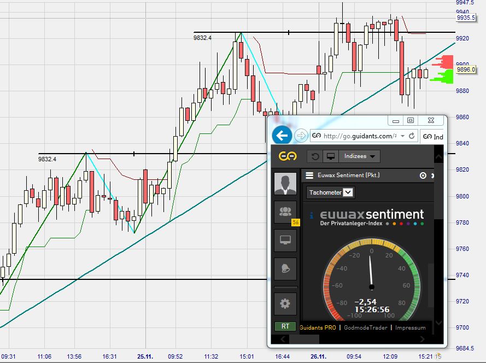Click the 09:31 time axis label
The image size is (486, 363).
(x=8, y=356)
